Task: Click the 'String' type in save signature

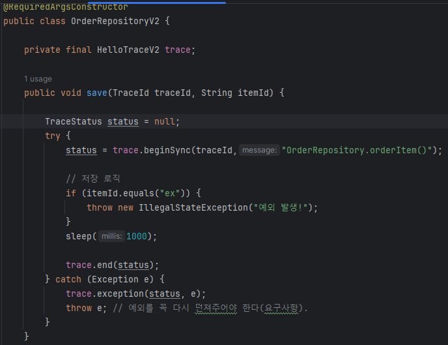Action: pos(217,93)
